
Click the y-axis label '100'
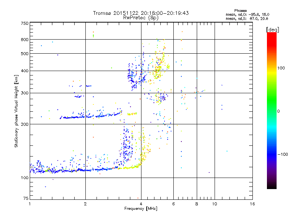(x=25, y=178)
